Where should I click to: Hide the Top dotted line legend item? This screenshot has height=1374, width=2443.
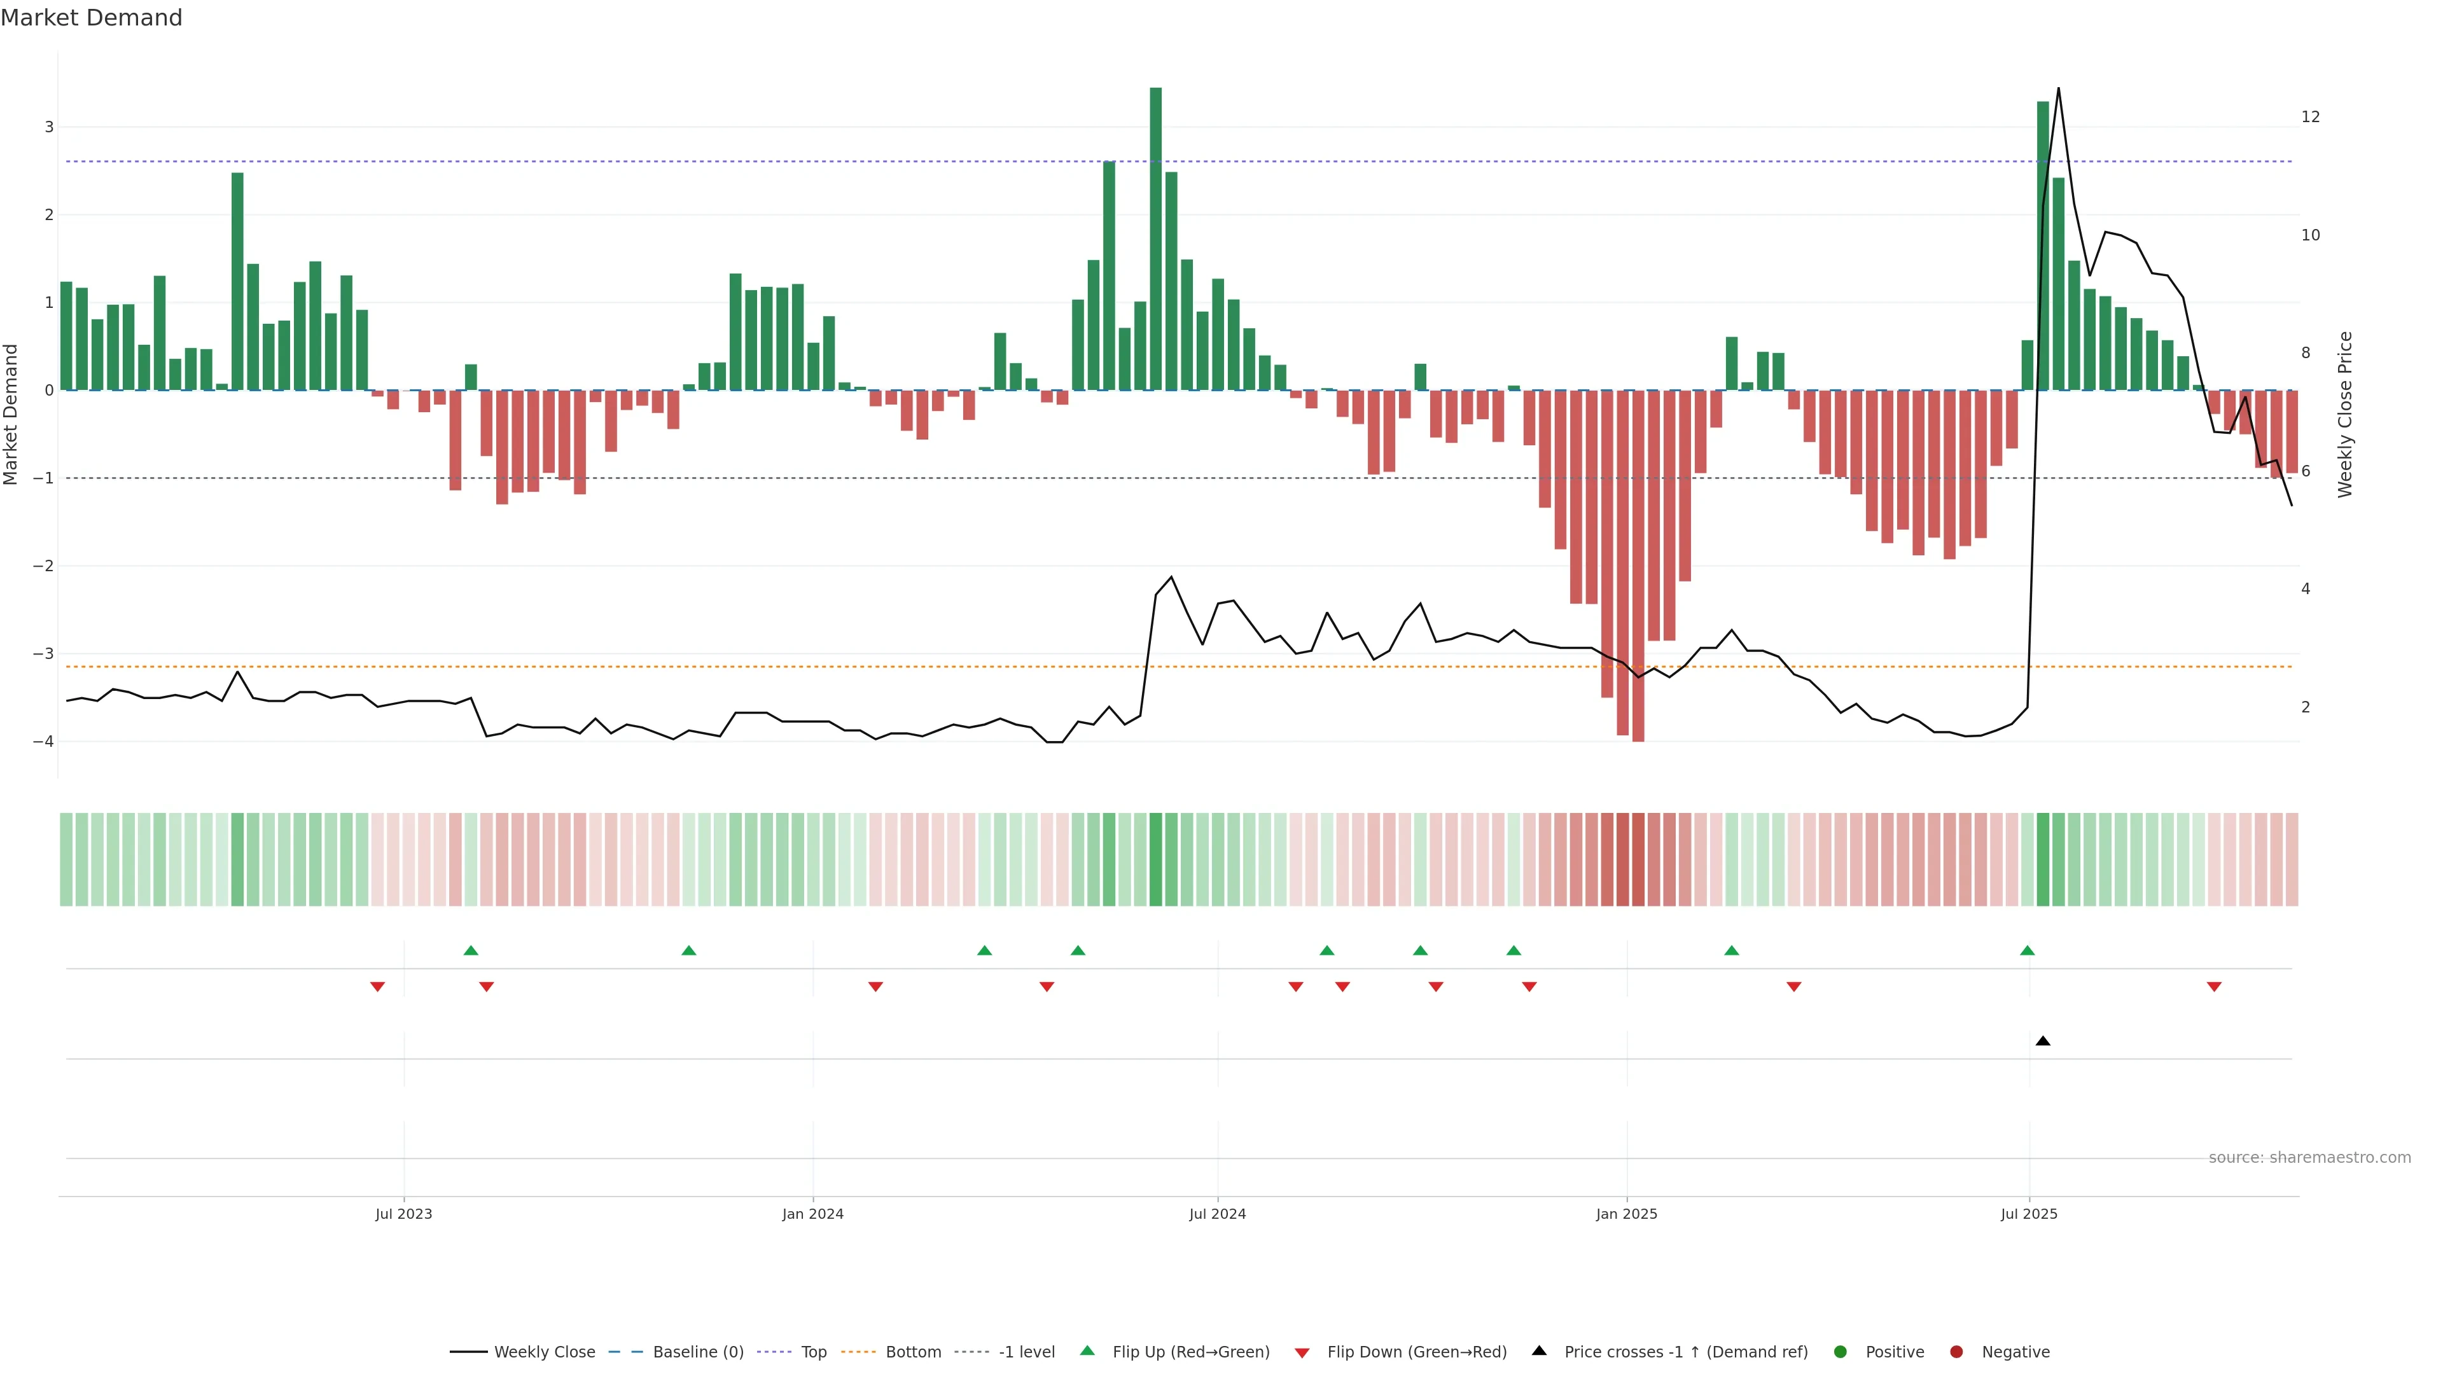click(x=813, y=1352)
